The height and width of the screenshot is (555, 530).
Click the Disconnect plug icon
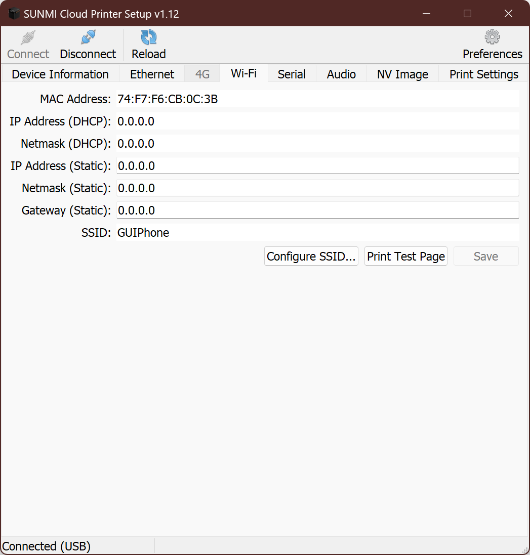point(88,37)
